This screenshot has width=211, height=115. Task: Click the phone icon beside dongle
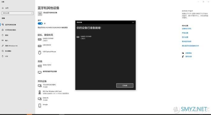click(x=40, y=105)
